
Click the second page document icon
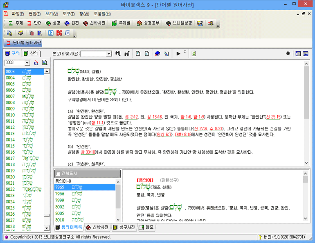point(147,53)
